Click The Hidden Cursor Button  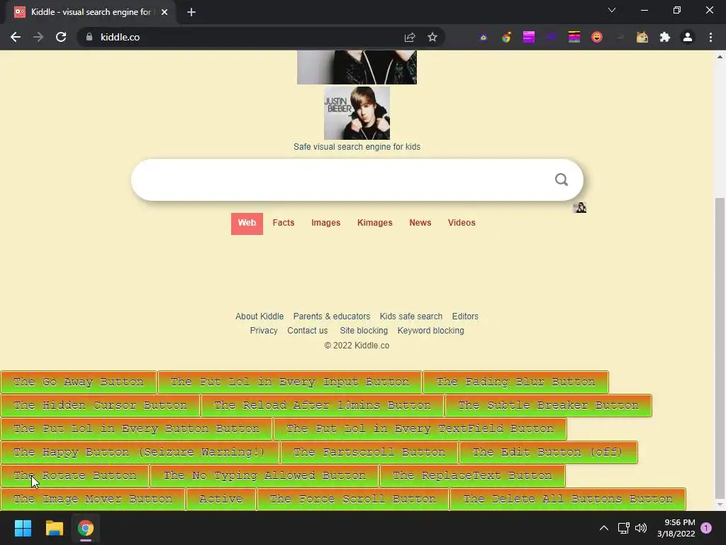click(x=101, y=405)
